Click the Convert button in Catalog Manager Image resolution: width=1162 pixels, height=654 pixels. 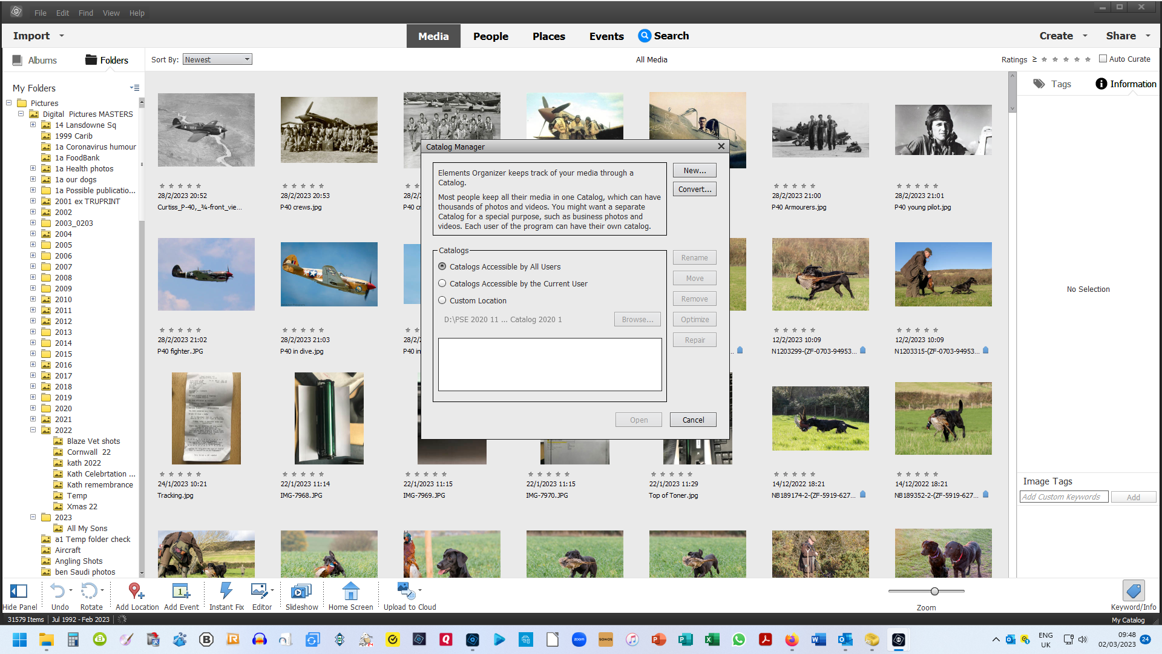pyautogui.click(x=694, y=189)
